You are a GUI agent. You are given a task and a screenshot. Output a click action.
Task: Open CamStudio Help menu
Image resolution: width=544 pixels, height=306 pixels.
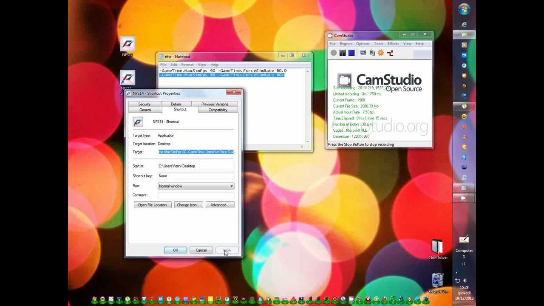pos(419,44)
